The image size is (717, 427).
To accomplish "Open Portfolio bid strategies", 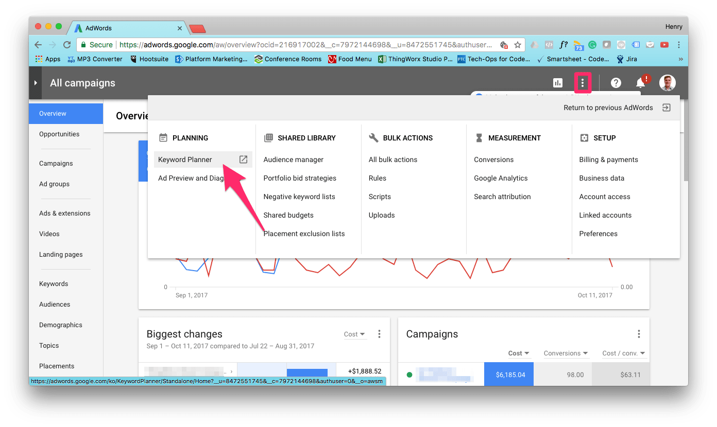I will [300, 178].
